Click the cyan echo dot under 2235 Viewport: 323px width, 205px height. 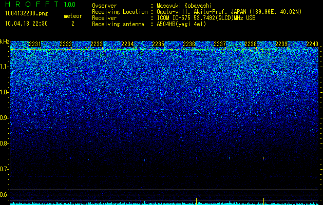145,160
